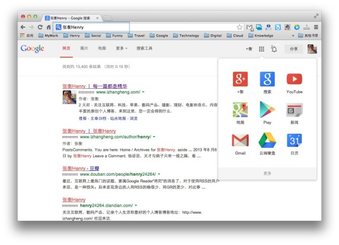Expand arrow next to izhangheng.com/author/henry/ URL
This screenshot has height=245, width=339.
(154, 137)
